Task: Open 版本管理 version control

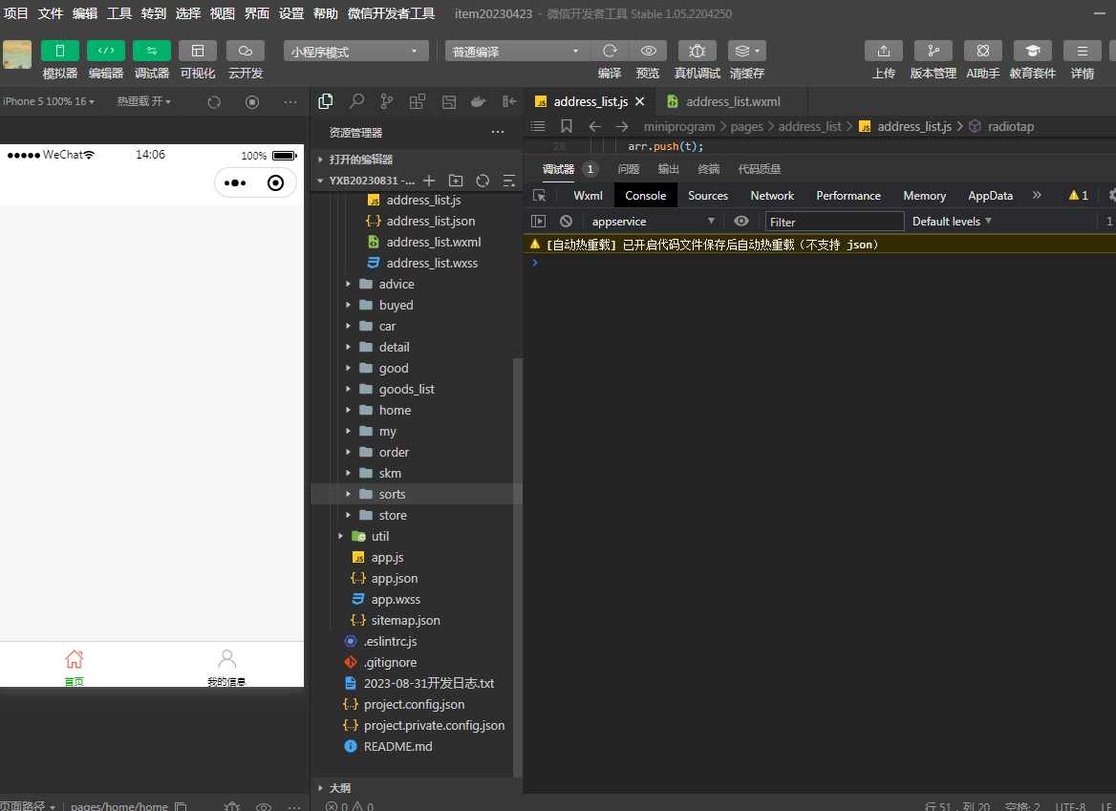Action: pyautogui.click(x=934, y=52)
